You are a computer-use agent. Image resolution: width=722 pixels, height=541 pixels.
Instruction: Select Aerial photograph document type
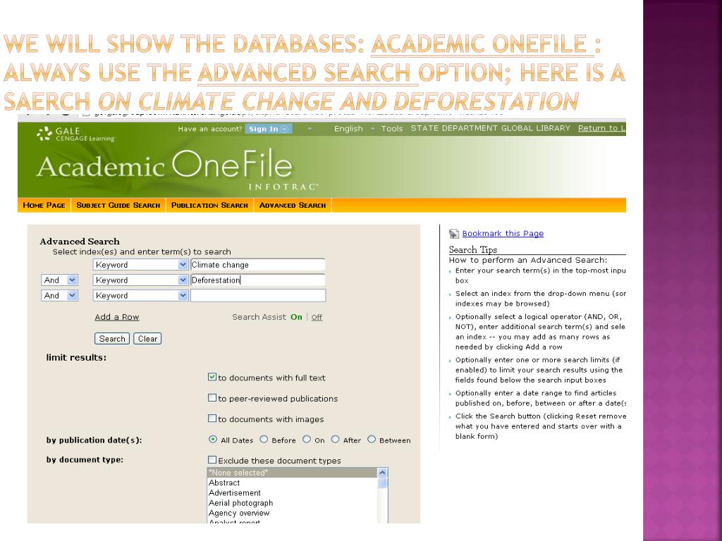(293, 503)
